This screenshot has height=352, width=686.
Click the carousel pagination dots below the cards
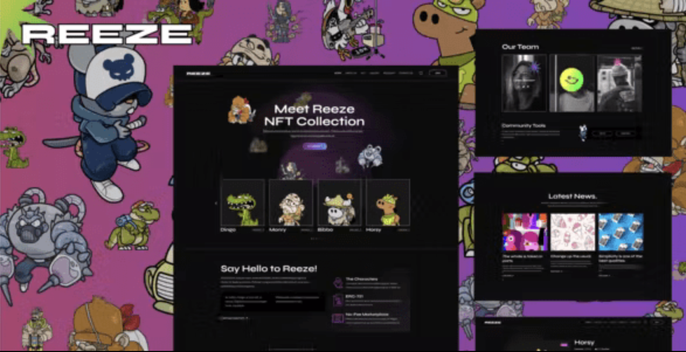(x=315, y=239)
